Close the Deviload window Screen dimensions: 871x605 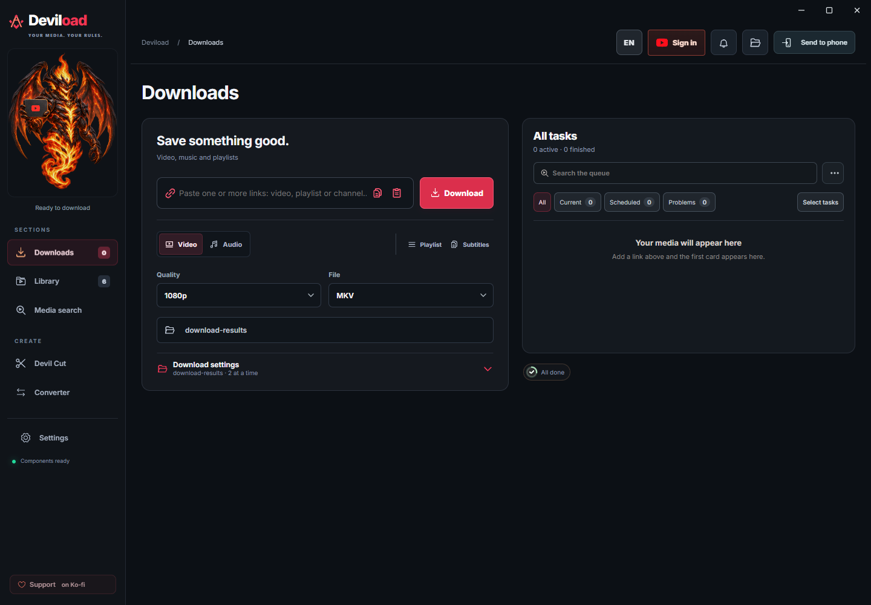(857, 10)
